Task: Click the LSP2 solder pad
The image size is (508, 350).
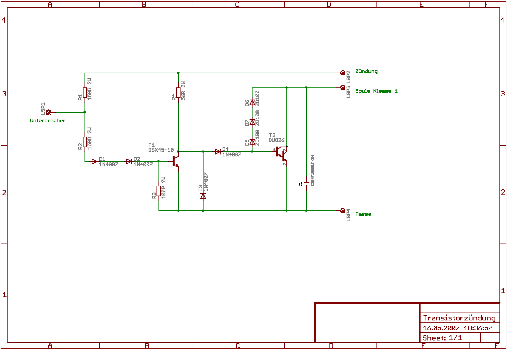Action: (x=343, y=73)
